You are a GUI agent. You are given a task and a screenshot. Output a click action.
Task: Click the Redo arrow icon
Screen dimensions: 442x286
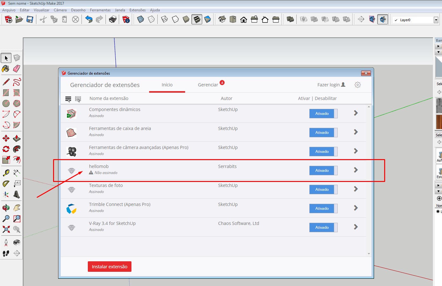pyautogui.click(x=99, y=20)
